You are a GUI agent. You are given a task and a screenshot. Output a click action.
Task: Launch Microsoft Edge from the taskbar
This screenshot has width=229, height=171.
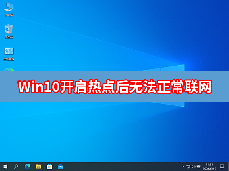(x=28, y=166)
